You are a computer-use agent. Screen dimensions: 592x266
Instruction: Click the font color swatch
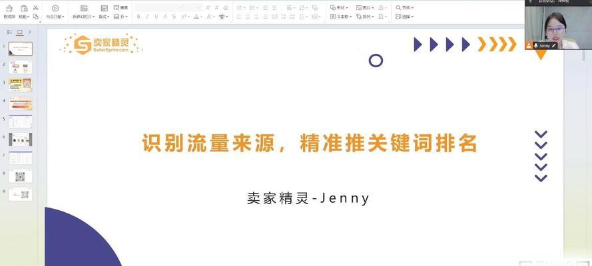coord(196,17)
